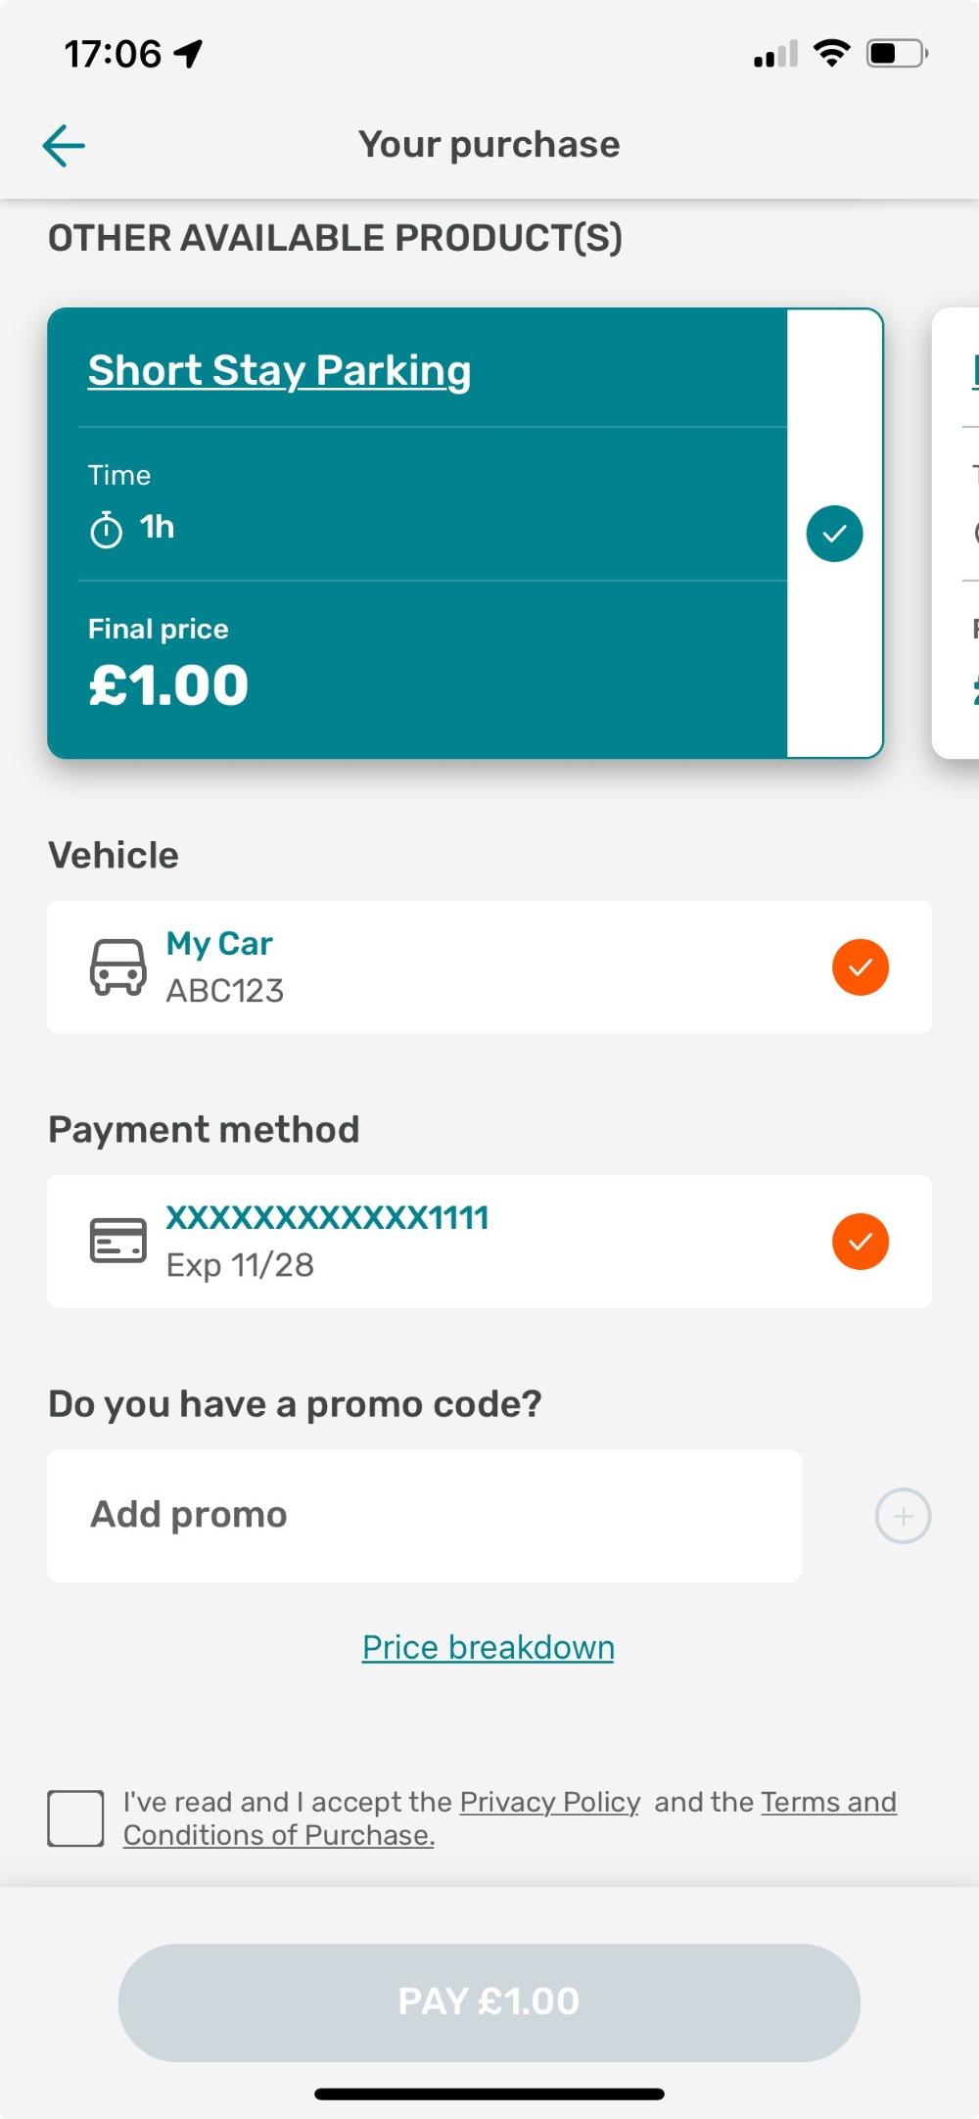Image resolution: width=979 pixels, height=2119 pixels.
Task: Open the Privacy Policy link
Action: tap(549, 1802)
